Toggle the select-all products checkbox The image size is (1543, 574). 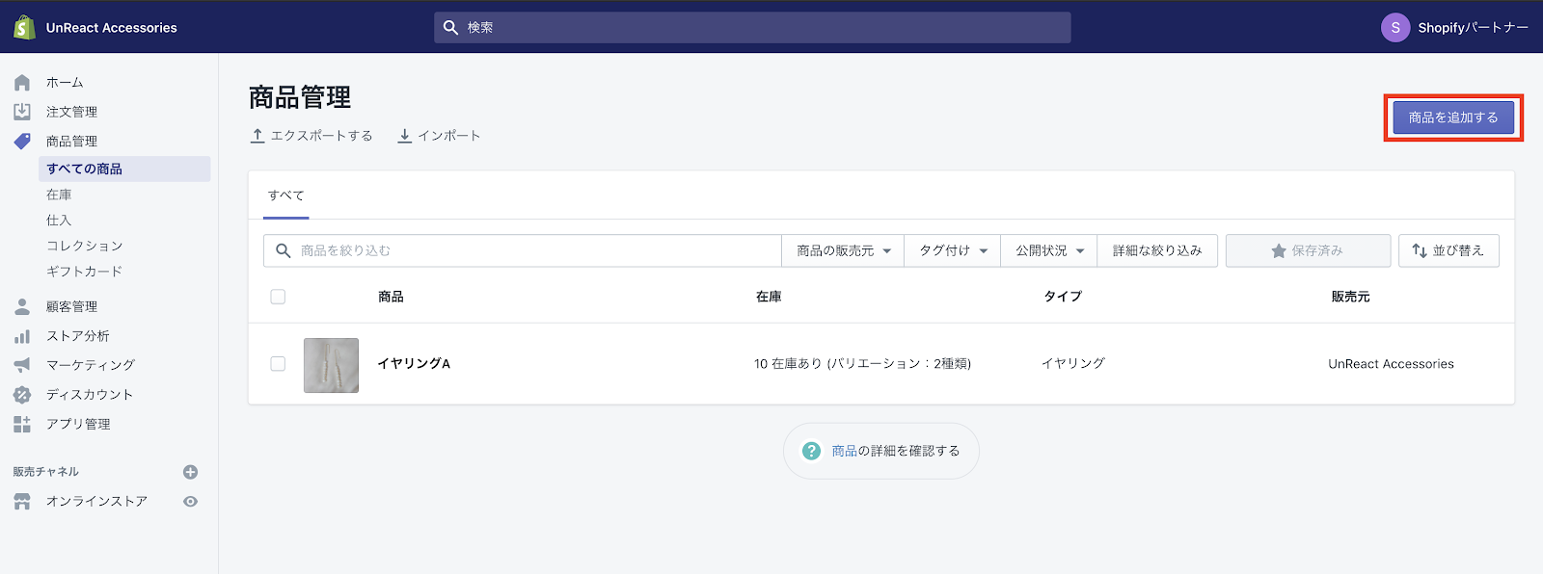pyautogui.click(x=278, y=297)
